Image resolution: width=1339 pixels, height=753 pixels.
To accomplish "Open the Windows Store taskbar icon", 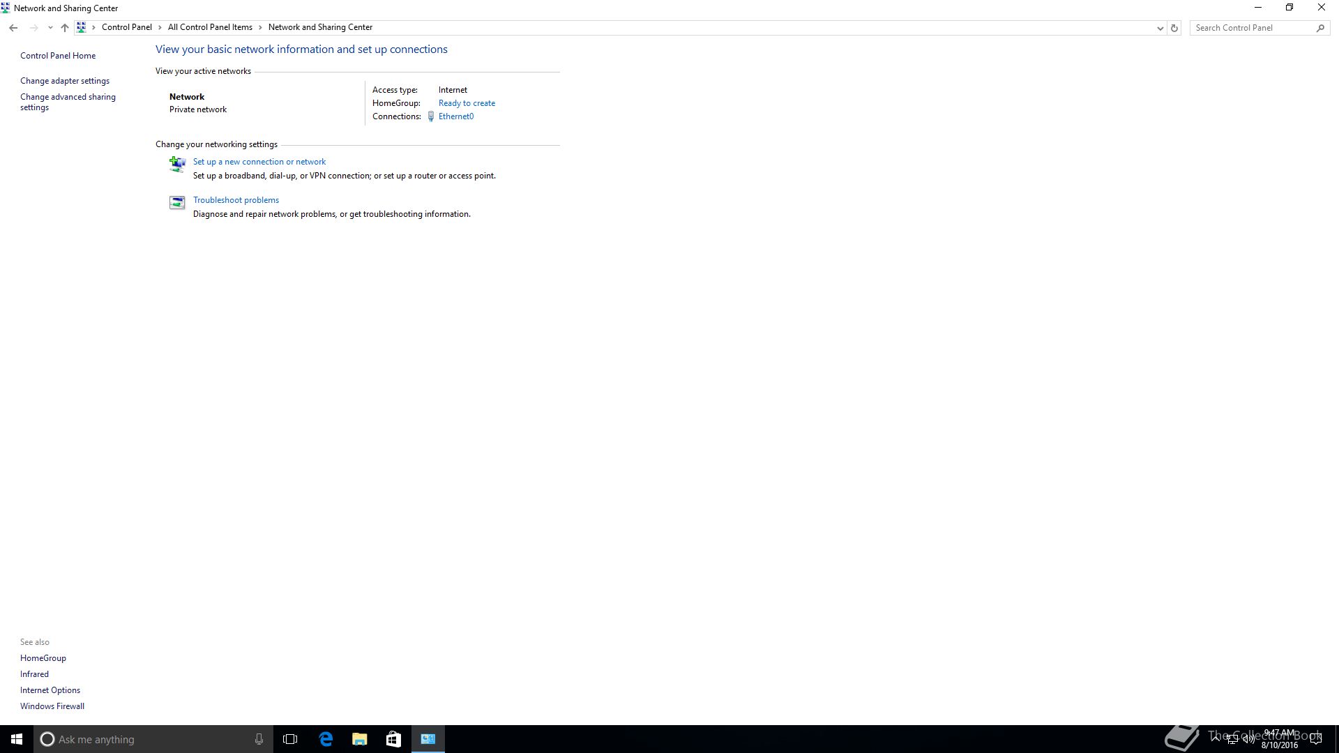I will click(394, 739).
